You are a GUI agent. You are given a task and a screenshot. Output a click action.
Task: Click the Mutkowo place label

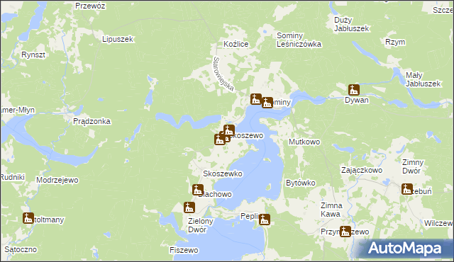pyautogui.click(x=304, y=142)
